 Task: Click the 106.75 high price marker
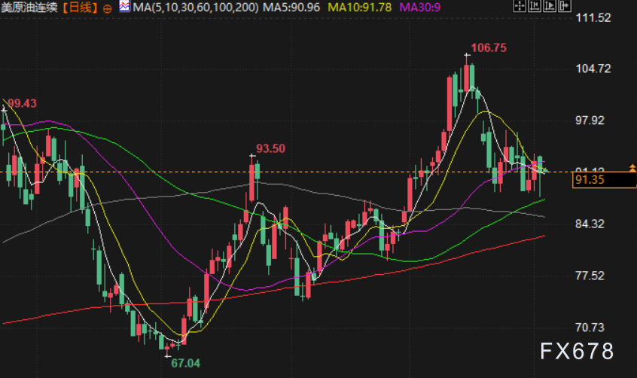point(489,48)
